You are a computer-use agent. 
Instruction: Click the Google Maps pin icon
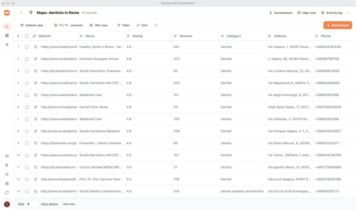click(x=31, y=13)
